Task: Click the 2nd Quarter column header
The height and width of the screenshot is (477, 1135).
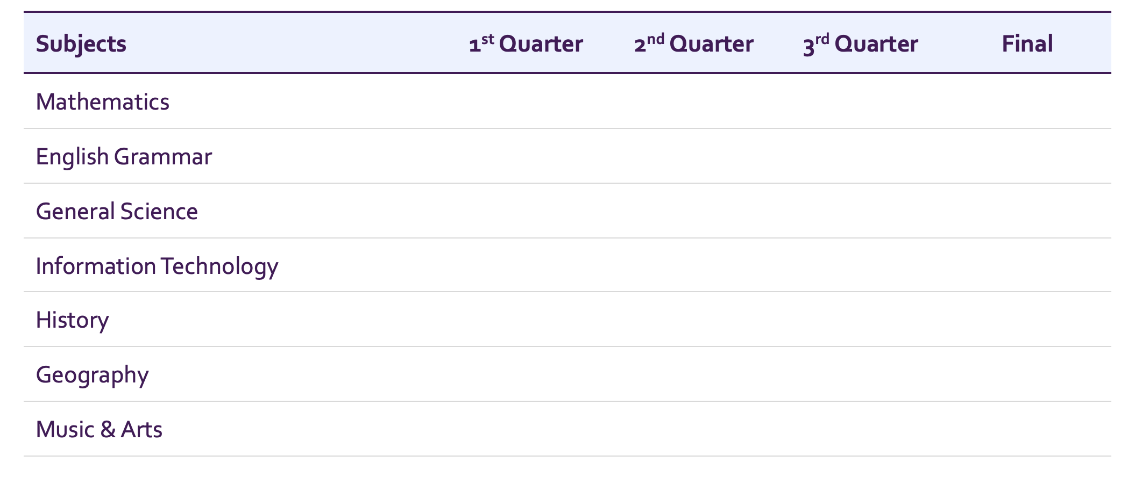Action: click(693, 44)
